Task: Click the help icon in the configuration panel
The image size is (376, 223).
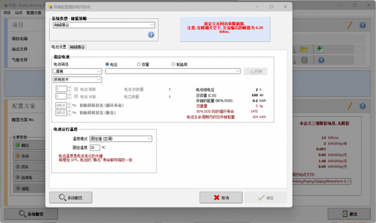Action: (363, 106)
